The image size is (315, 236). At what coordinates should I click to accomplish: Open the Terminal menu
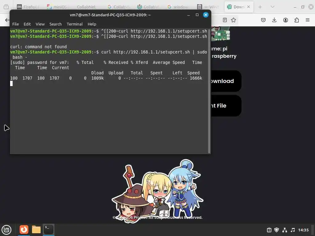(x=74, y=24)
